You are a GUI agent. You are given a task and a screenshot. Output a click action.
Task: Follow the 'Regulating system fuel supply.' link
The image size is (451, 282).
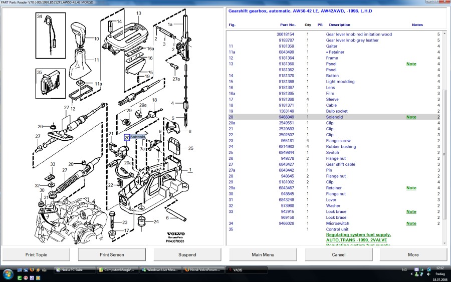[x=358, y=234]
